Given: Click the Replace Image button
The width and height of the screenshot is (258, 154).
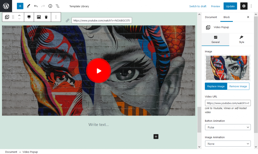Looking at the screenshot, I should [216, 86].
